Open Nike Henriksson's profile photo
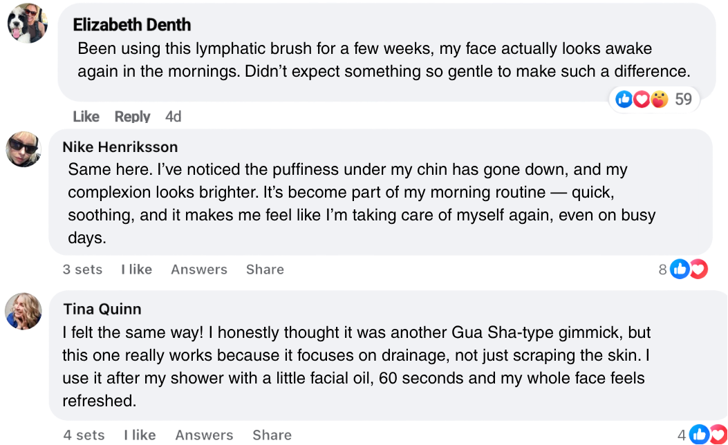This screenshot has height=445, width=728. tap(24, 149)
